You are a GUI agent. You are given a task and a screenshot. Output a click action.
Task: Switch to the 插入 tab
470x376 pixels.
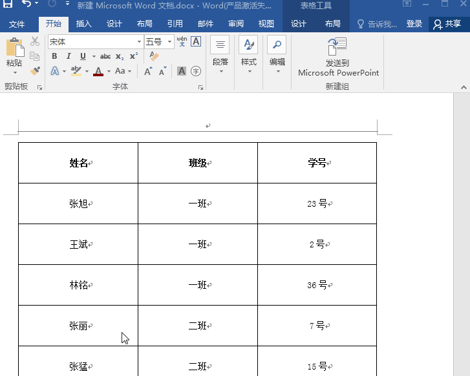84,24
